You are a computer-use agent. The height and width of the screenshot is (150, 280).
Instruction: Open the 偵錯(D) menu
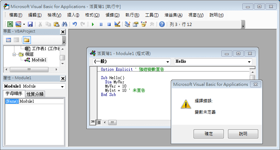tap(112, 15)
